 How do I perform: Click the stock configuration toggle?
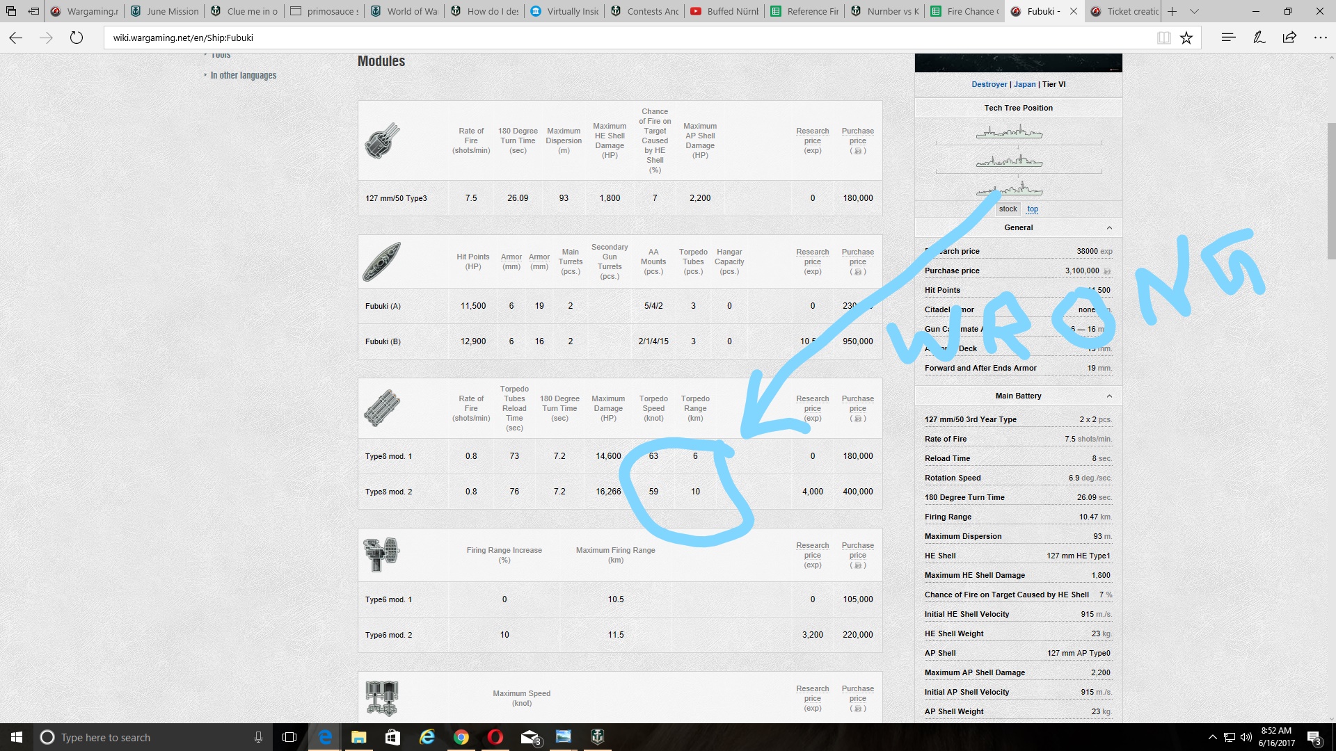[1008, 208]
